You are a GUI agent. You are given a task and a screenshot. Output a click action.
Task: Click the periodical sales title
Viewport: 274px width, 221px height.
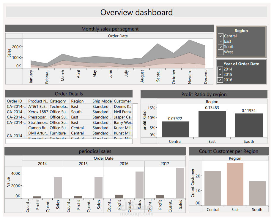pos(95,151)
